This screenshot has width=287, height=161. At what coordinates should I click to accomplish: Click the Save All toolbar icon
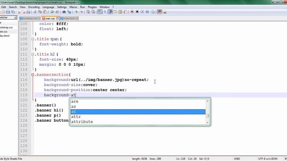13,12
